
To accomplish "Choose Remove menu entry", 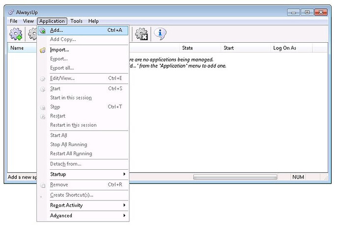I will 83,184.
